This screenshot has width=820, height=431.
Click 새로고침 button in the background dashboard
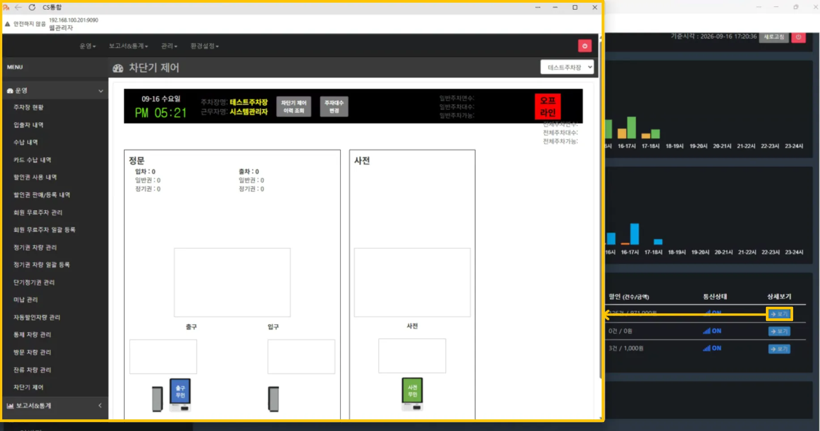pyautogui.click(x=774, y=37)
